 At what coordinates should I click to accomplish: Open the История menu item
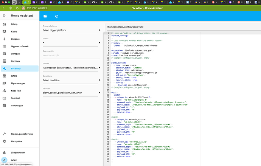pos(20,54)
